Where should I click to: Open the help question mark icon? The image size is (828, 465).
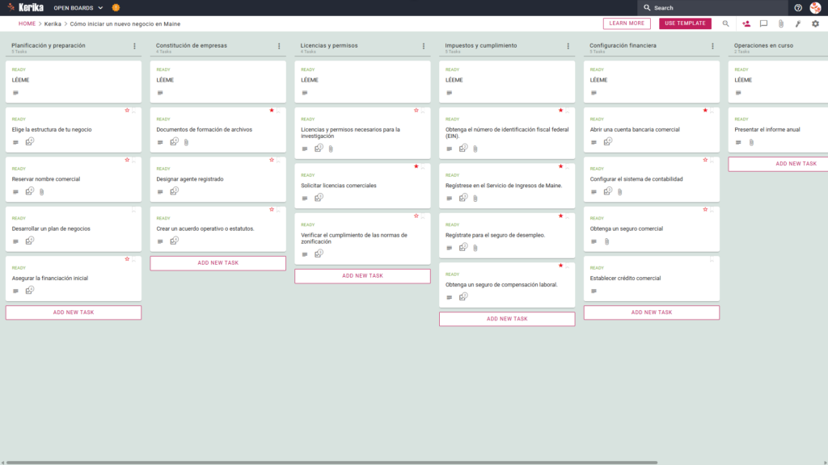[x=798, y=8]
